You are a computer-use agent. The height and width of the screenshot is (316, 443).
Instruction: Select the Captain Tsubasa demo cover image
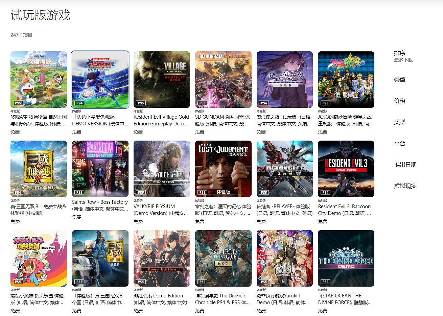(100, 79)
